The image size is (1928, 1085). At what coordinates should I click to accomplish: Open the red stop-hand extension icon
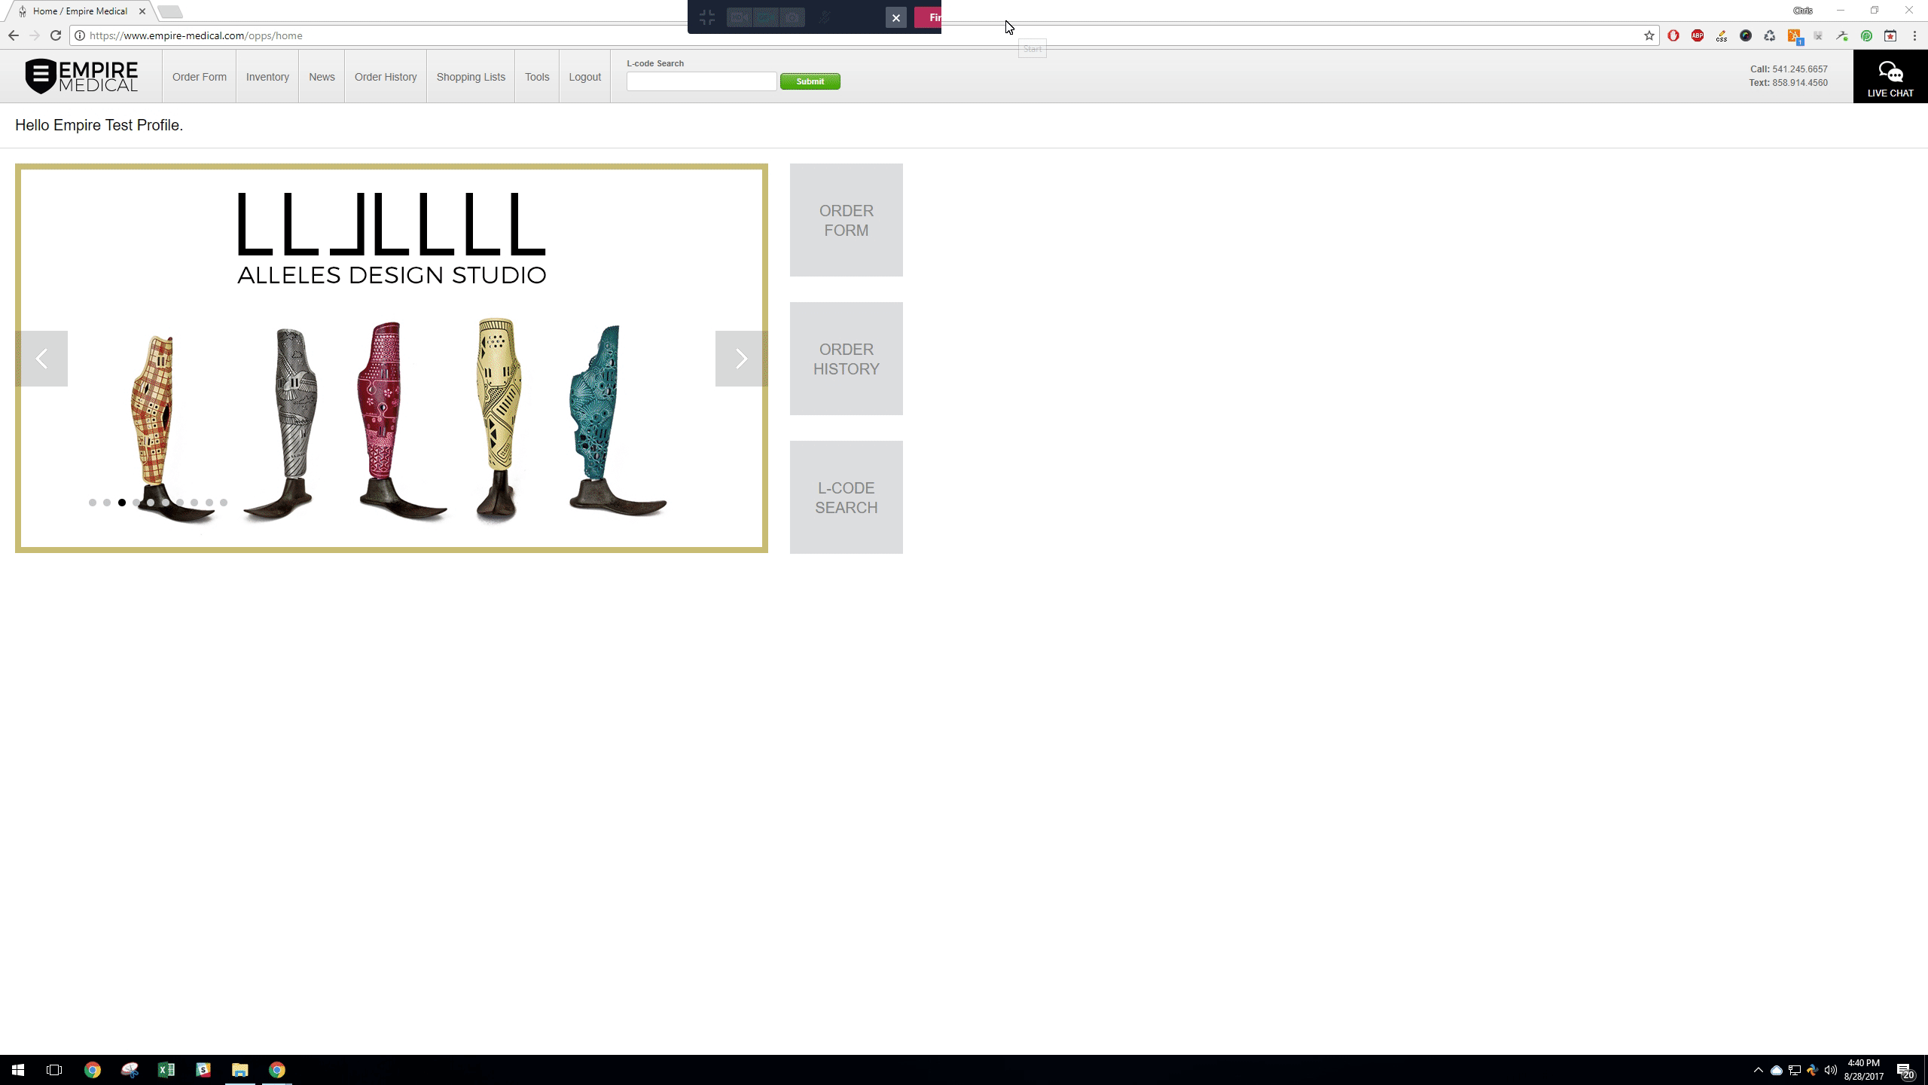(1673, 35)
